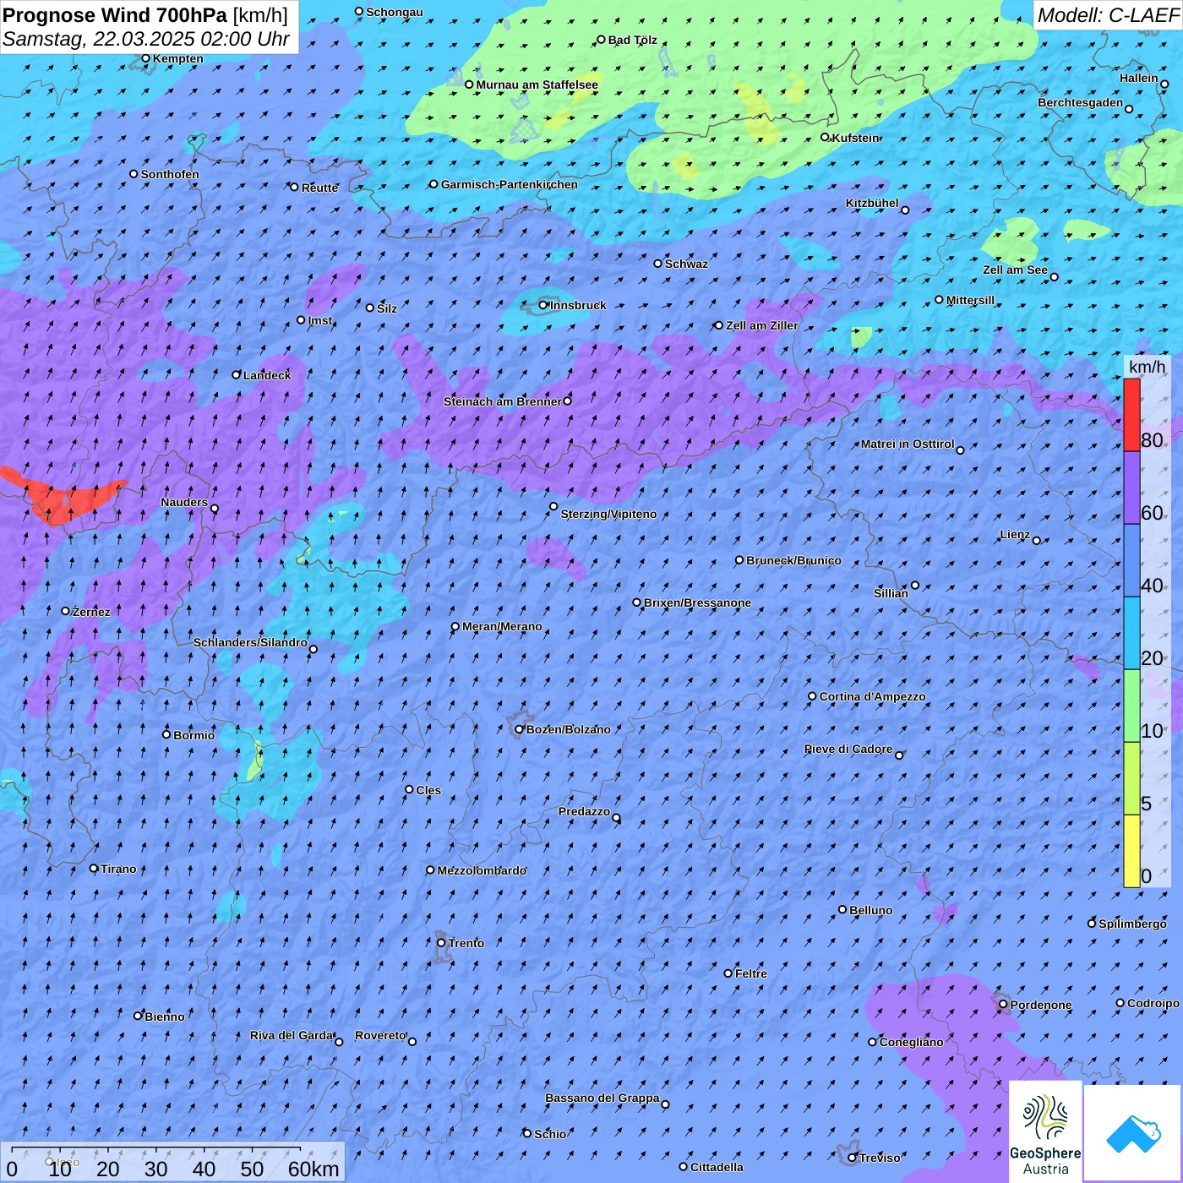Click the Silz city label
Screen dimensions: 1183x1183
click(x=386, y=308)
